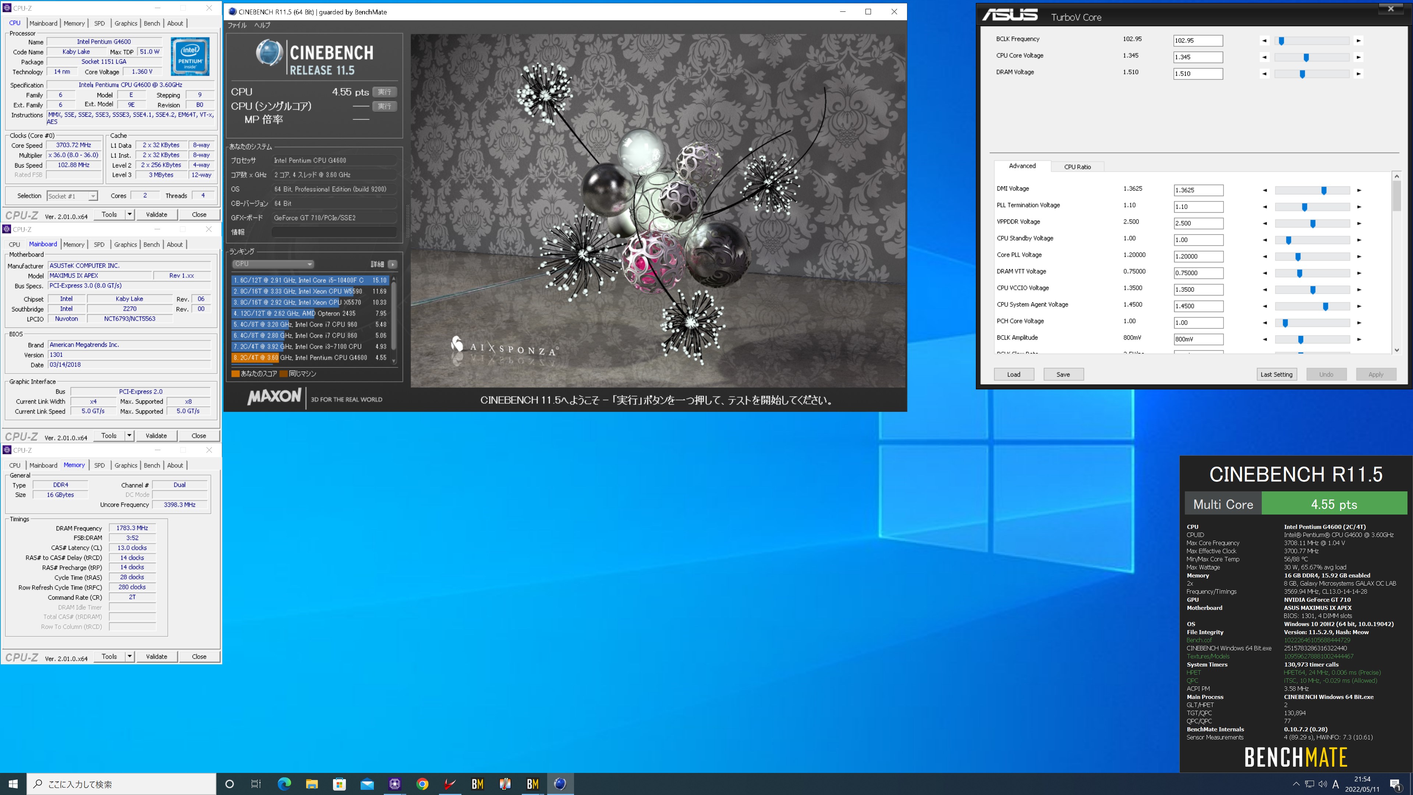1413x795 pixels.
Task: Click the Windows taskbar search box
Action: [x=121, y=784]
